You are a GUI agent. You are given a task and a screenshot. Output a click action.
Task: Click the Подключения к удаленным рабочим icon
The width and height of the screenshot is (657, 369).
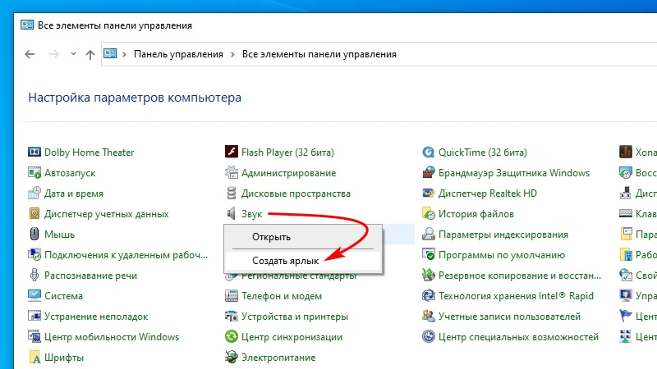tap(34, 254)
